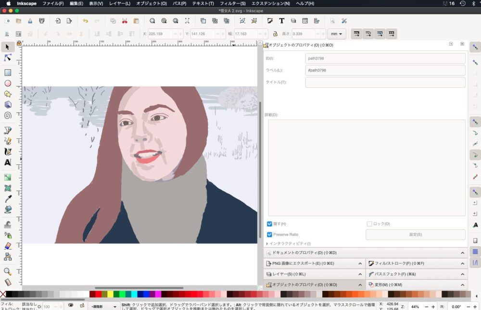The width and height of the screenshot is (481, 310).
Task: Open the mm units dropdown
Action: pos(336,34)
